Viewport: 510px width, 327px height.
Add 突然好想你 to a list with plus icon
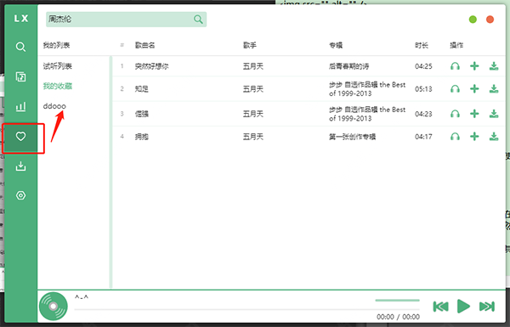point(474,66)
